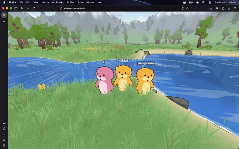Click the profile avatar icon in toolbar

pyautogui.click(x=217, y=8)
